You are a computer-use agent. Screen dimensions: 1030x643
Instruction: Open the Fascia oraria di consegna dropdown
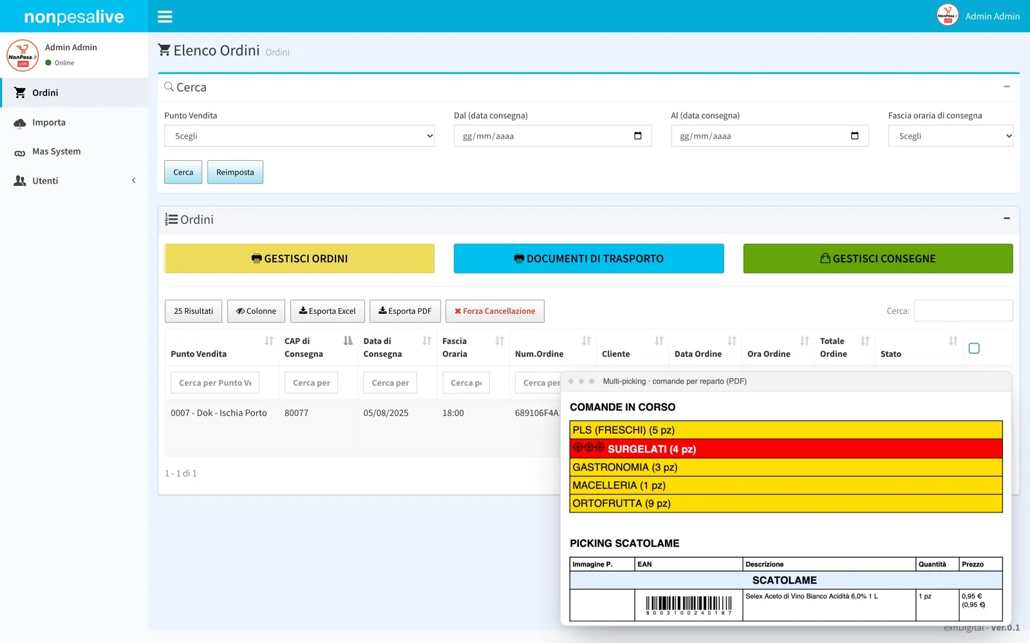pyautogui.click(x=951, y=136)
